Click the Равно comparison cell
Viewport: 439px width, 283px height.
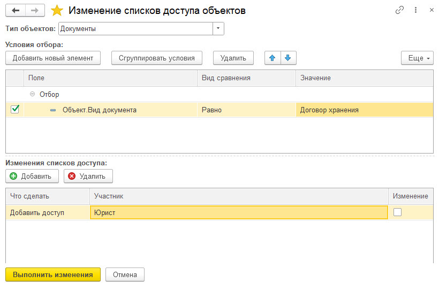coord(246,110)
